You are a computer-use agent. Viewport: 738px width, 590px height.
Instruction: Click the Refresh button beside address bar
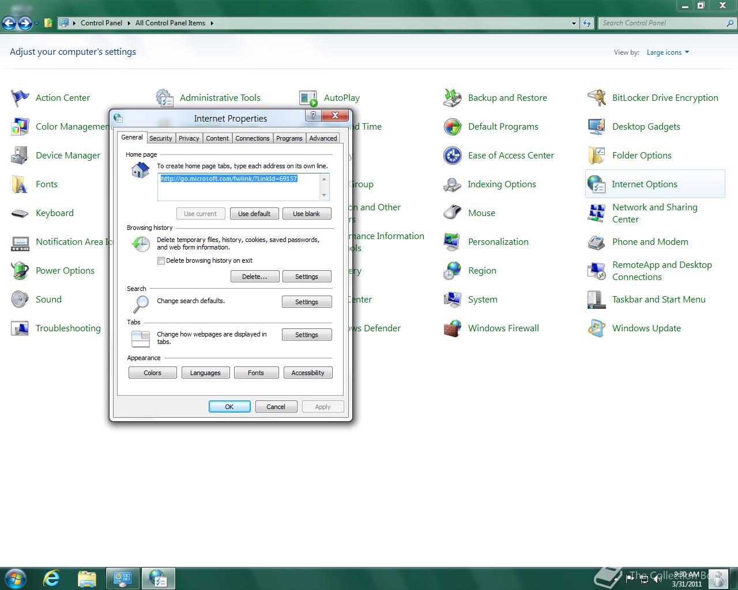587,23
